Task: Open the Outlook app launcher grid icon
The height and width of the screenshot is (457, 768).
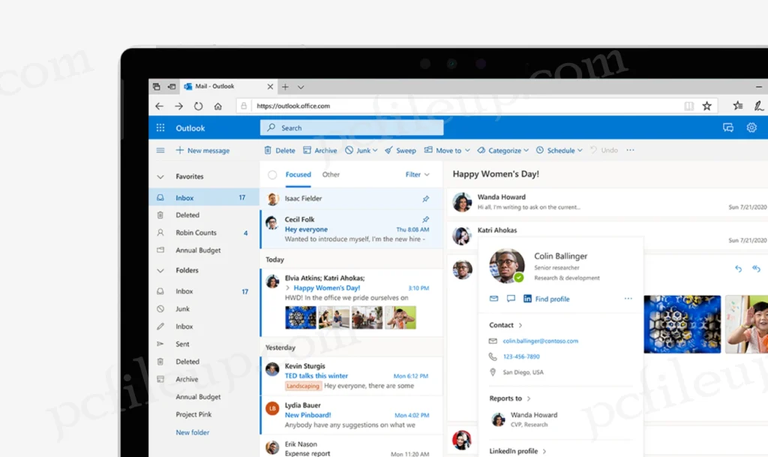Action: [x=160, y=128]
